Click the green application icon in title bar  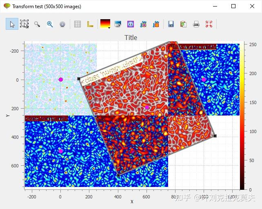click(7, 6)
